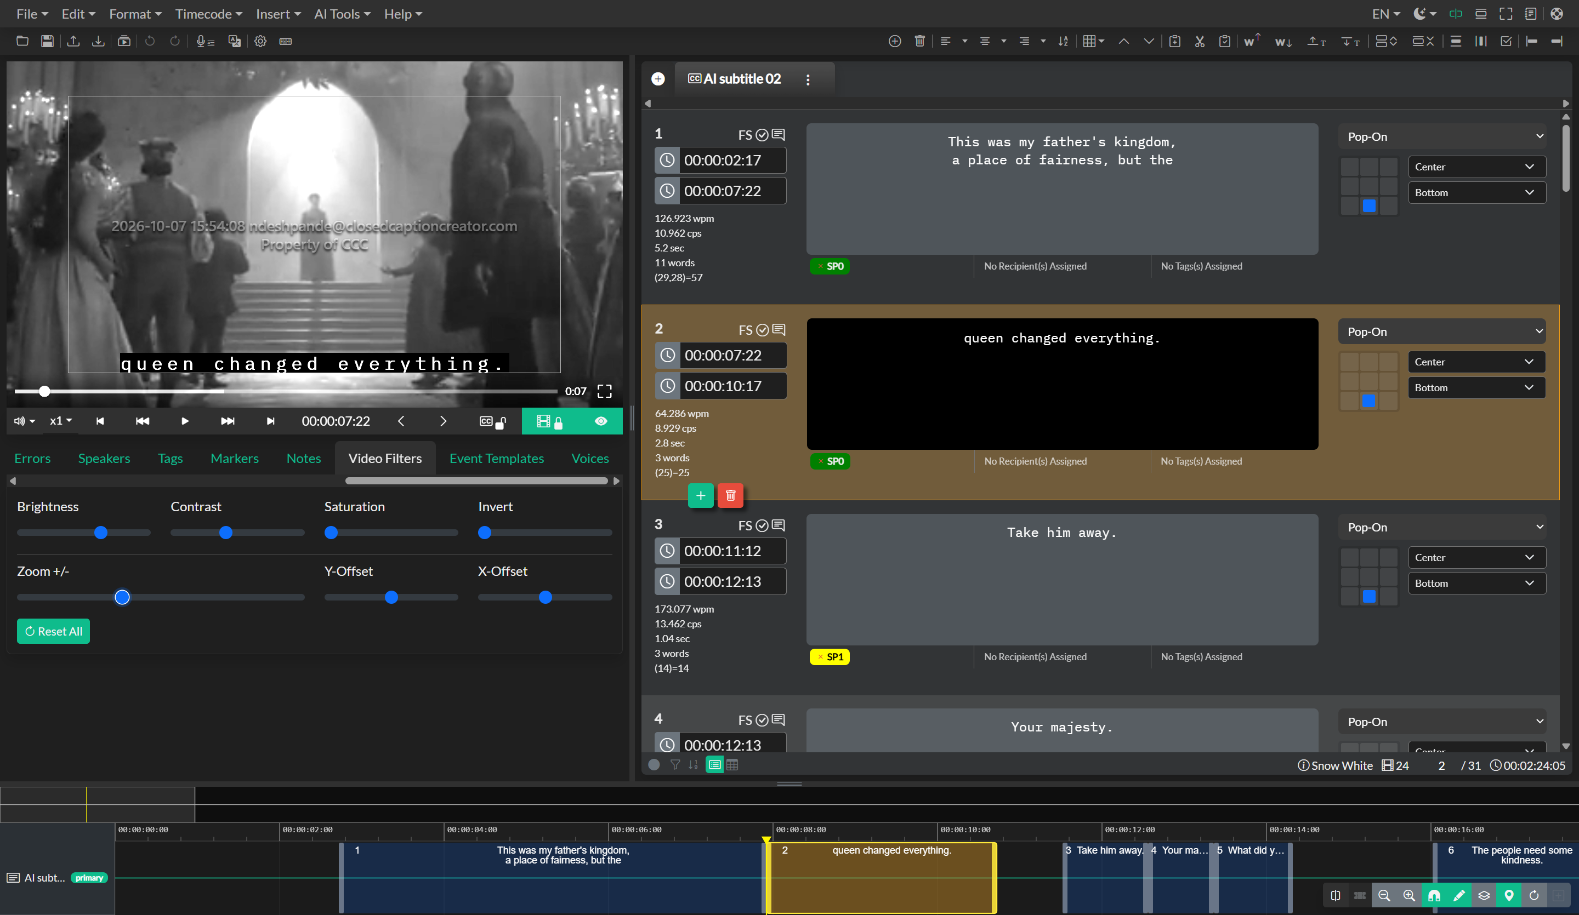
Task: Click the red delete button on event 2
Action: click(731, 495)
